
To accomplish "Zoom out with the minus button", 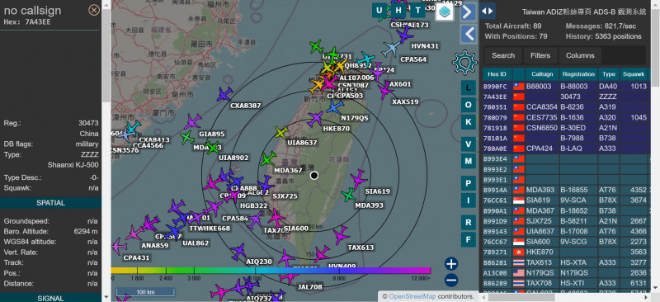I will coord(450,280).
